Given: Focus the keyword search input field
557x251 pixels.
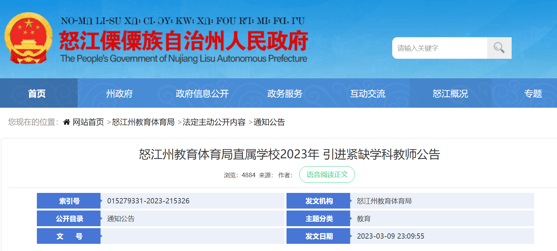Looking at the screenshot, I should (x=440, y=48).
